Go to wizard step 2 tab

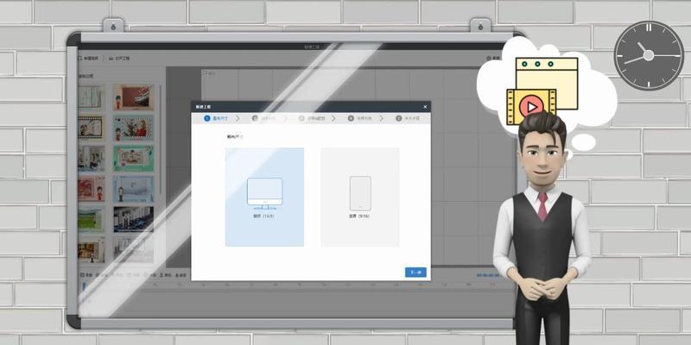click(x=263, y=118)
